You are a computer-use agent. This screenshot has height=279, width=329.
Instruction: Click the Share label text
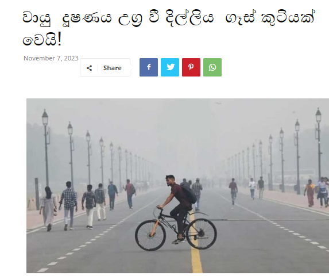pyautogui.click(x=113, y=68)
